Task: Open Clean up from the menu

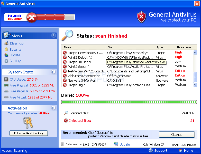Action: pyautogui.click(x=17, y=43)
